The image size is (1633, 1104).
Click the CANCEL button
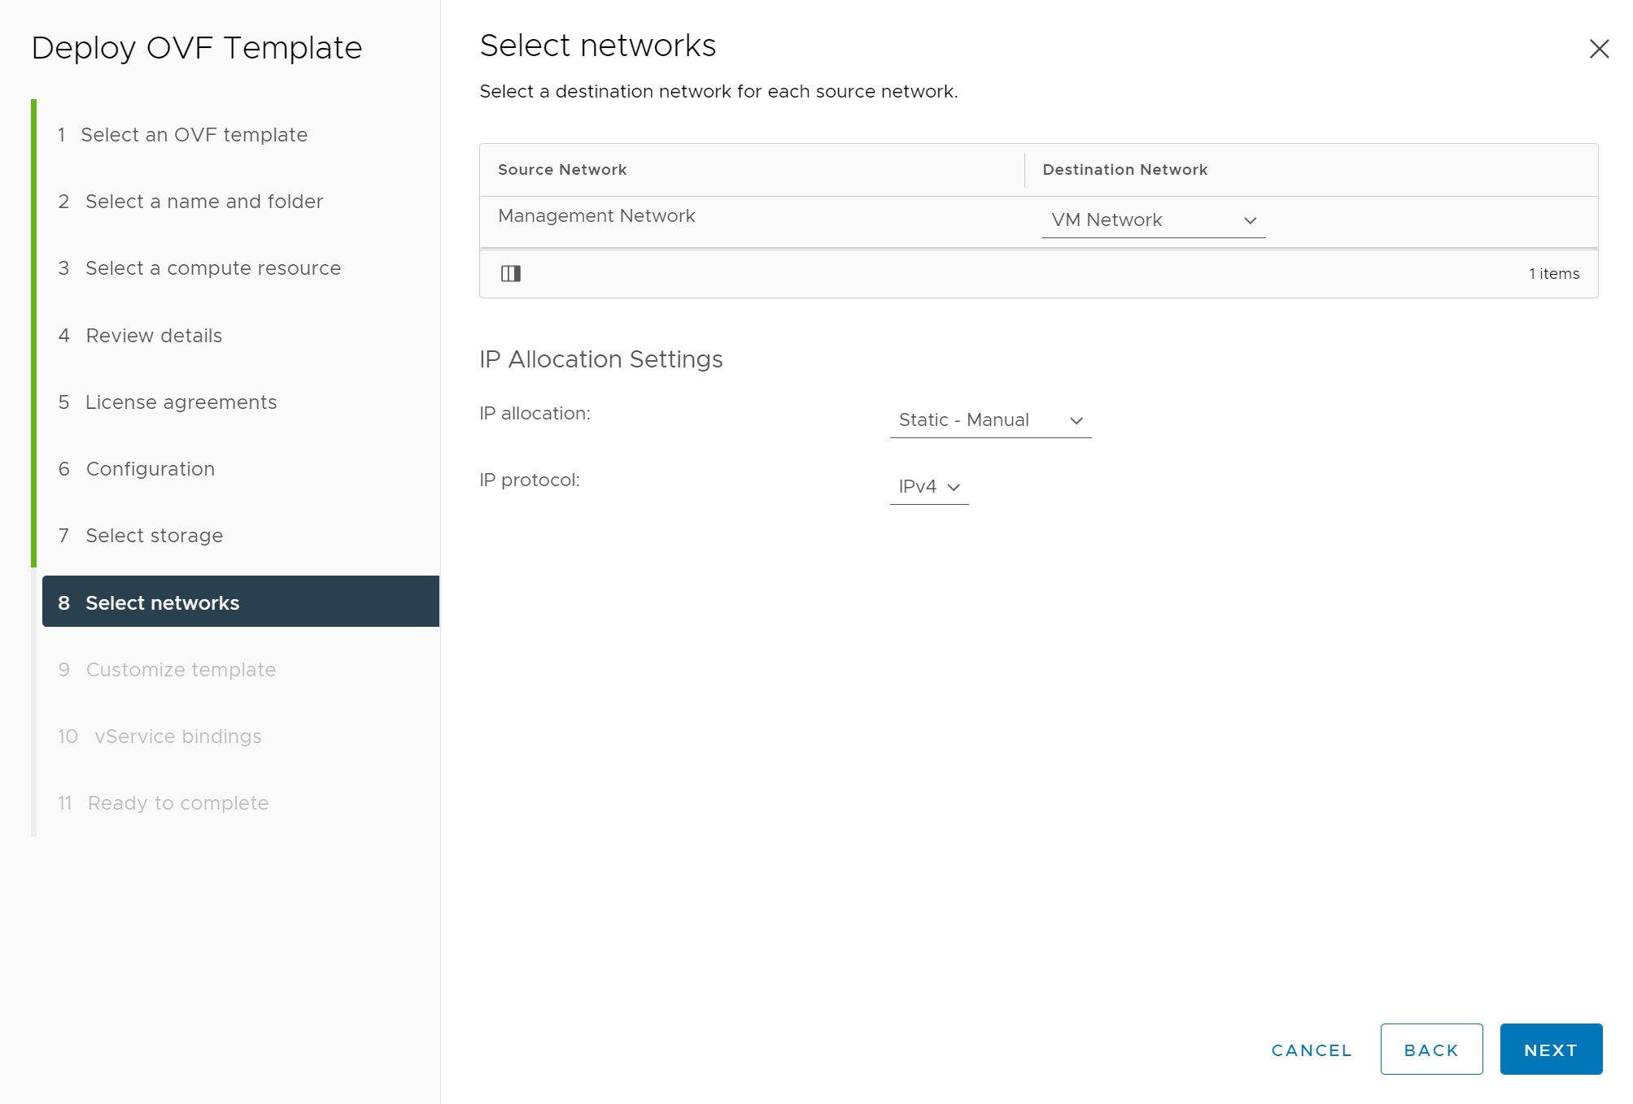pyautogui.click(x=1312, y=1050)
